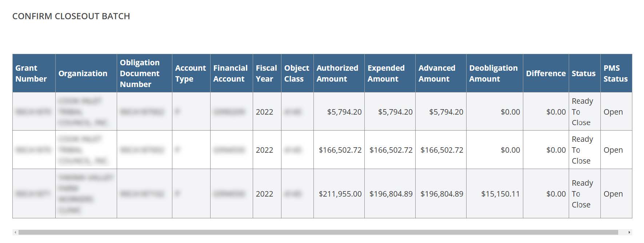Screen dimensions: 644x243
Task: Select the Deobligation Amount column header
Action: (493, 73)
